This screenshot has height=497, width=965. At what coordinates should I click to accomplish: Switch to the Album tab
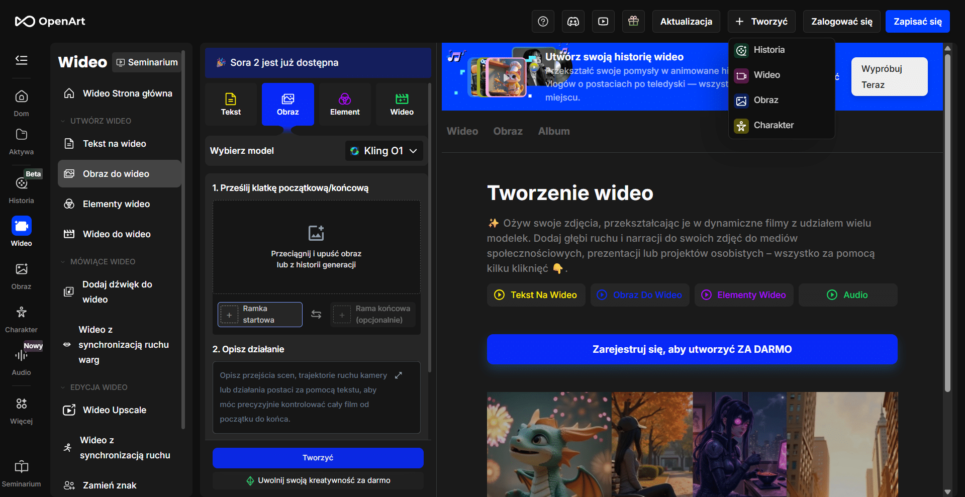(x=554, y=131)
